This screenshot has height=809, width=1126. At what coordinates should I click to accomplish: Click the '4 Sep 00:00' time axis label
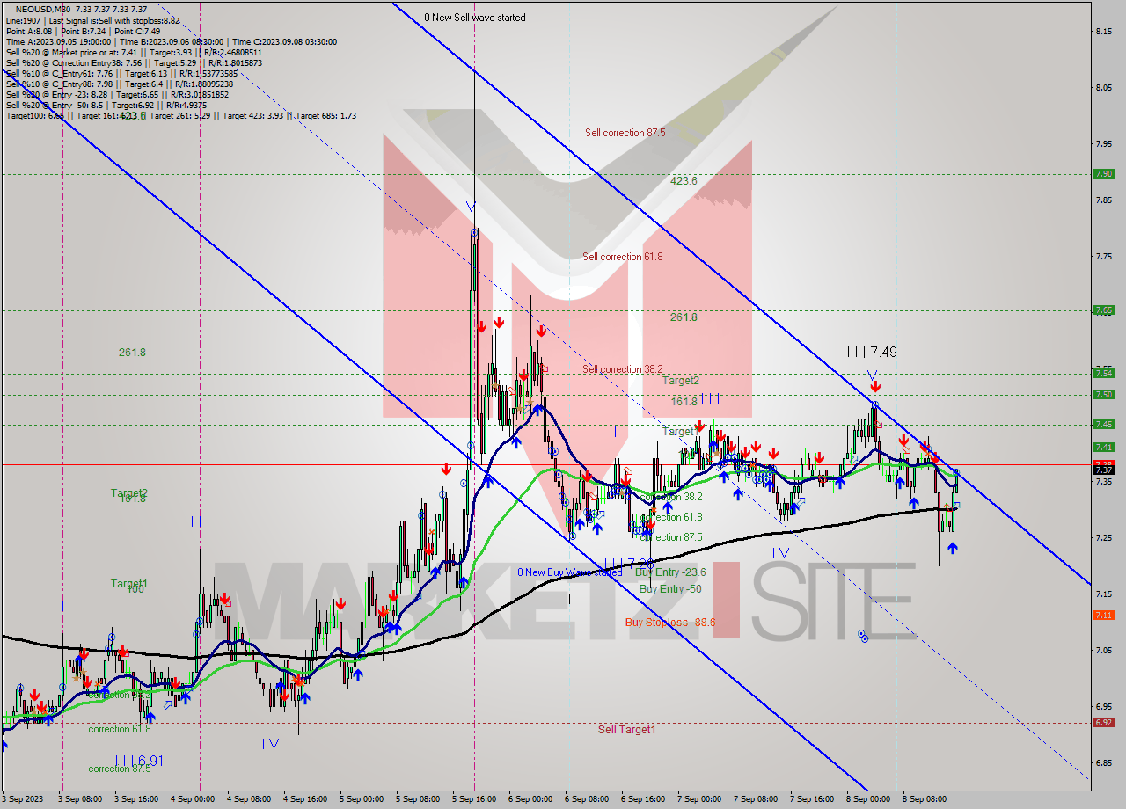193,800
